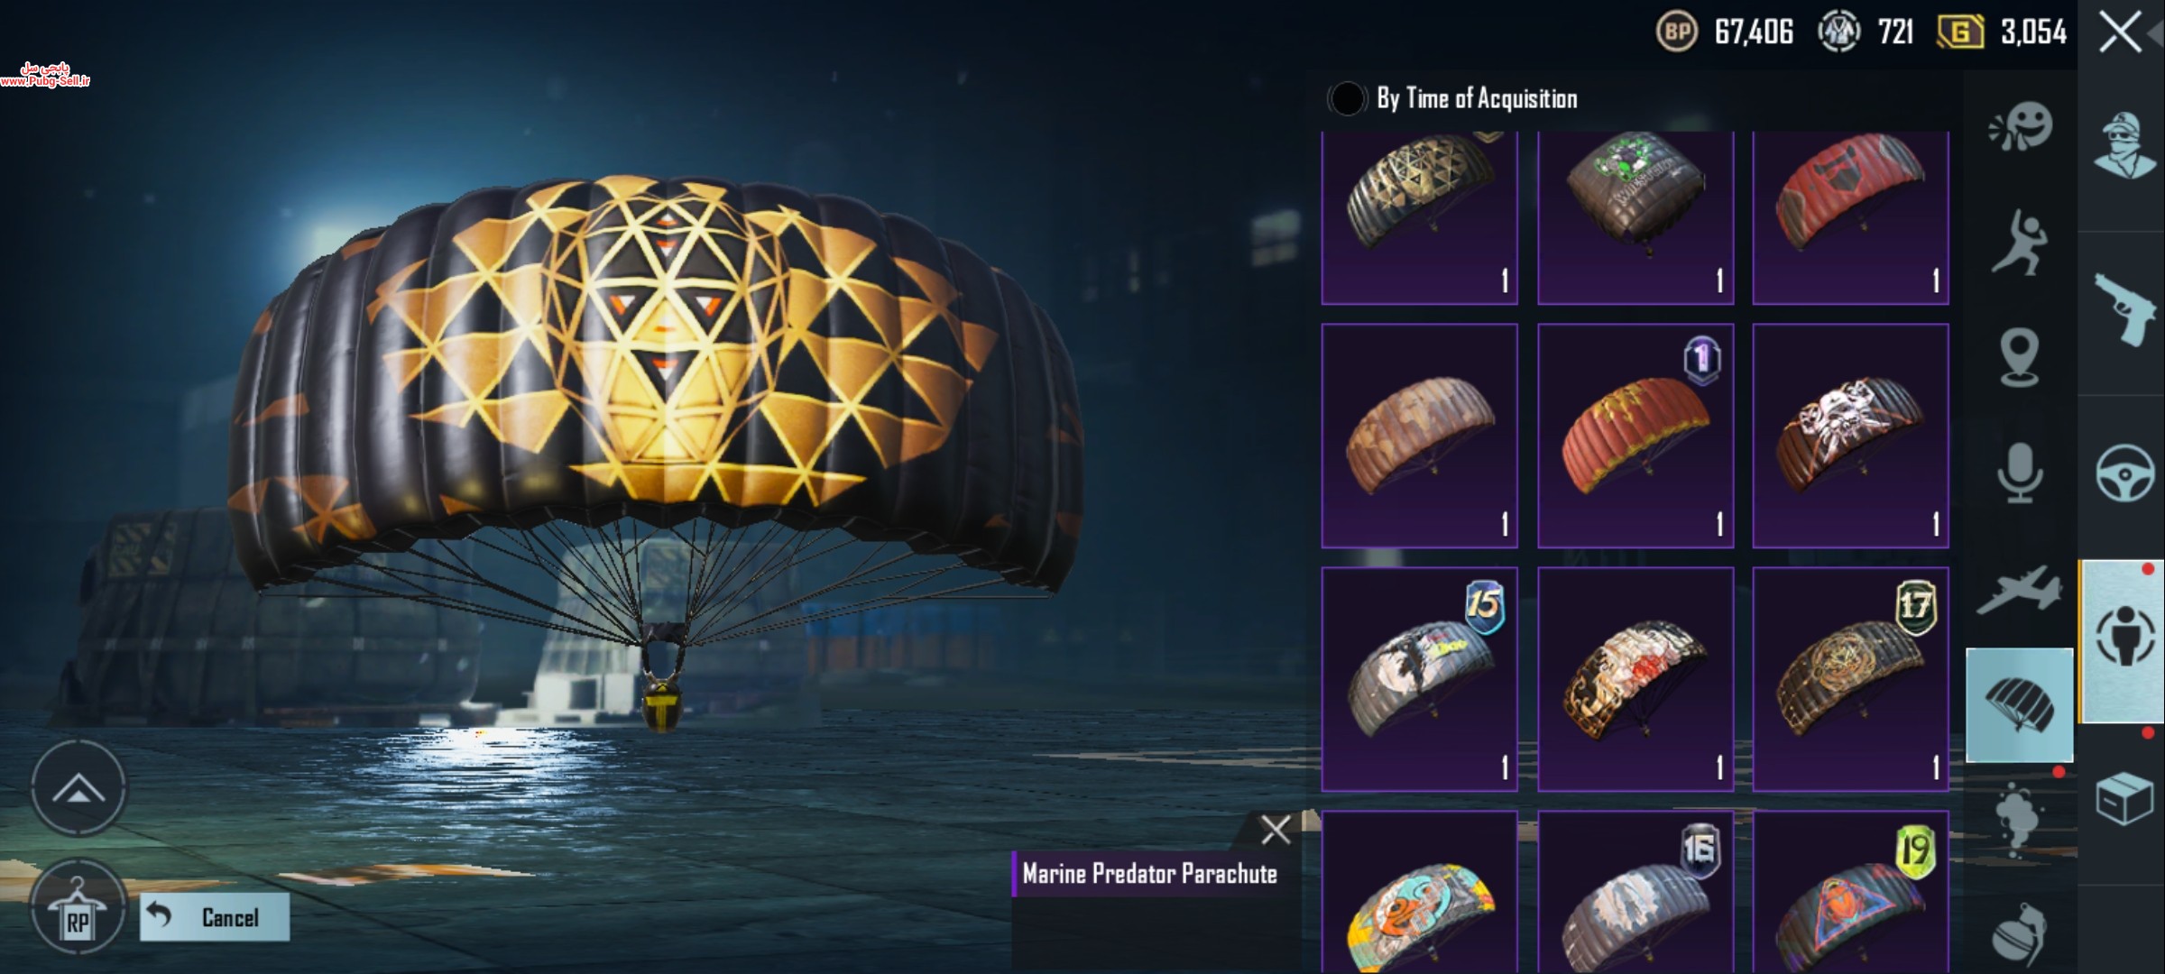Open the vehicles steering wheel tab
Screen dimensions: 2165x974
coord(2124,473)
